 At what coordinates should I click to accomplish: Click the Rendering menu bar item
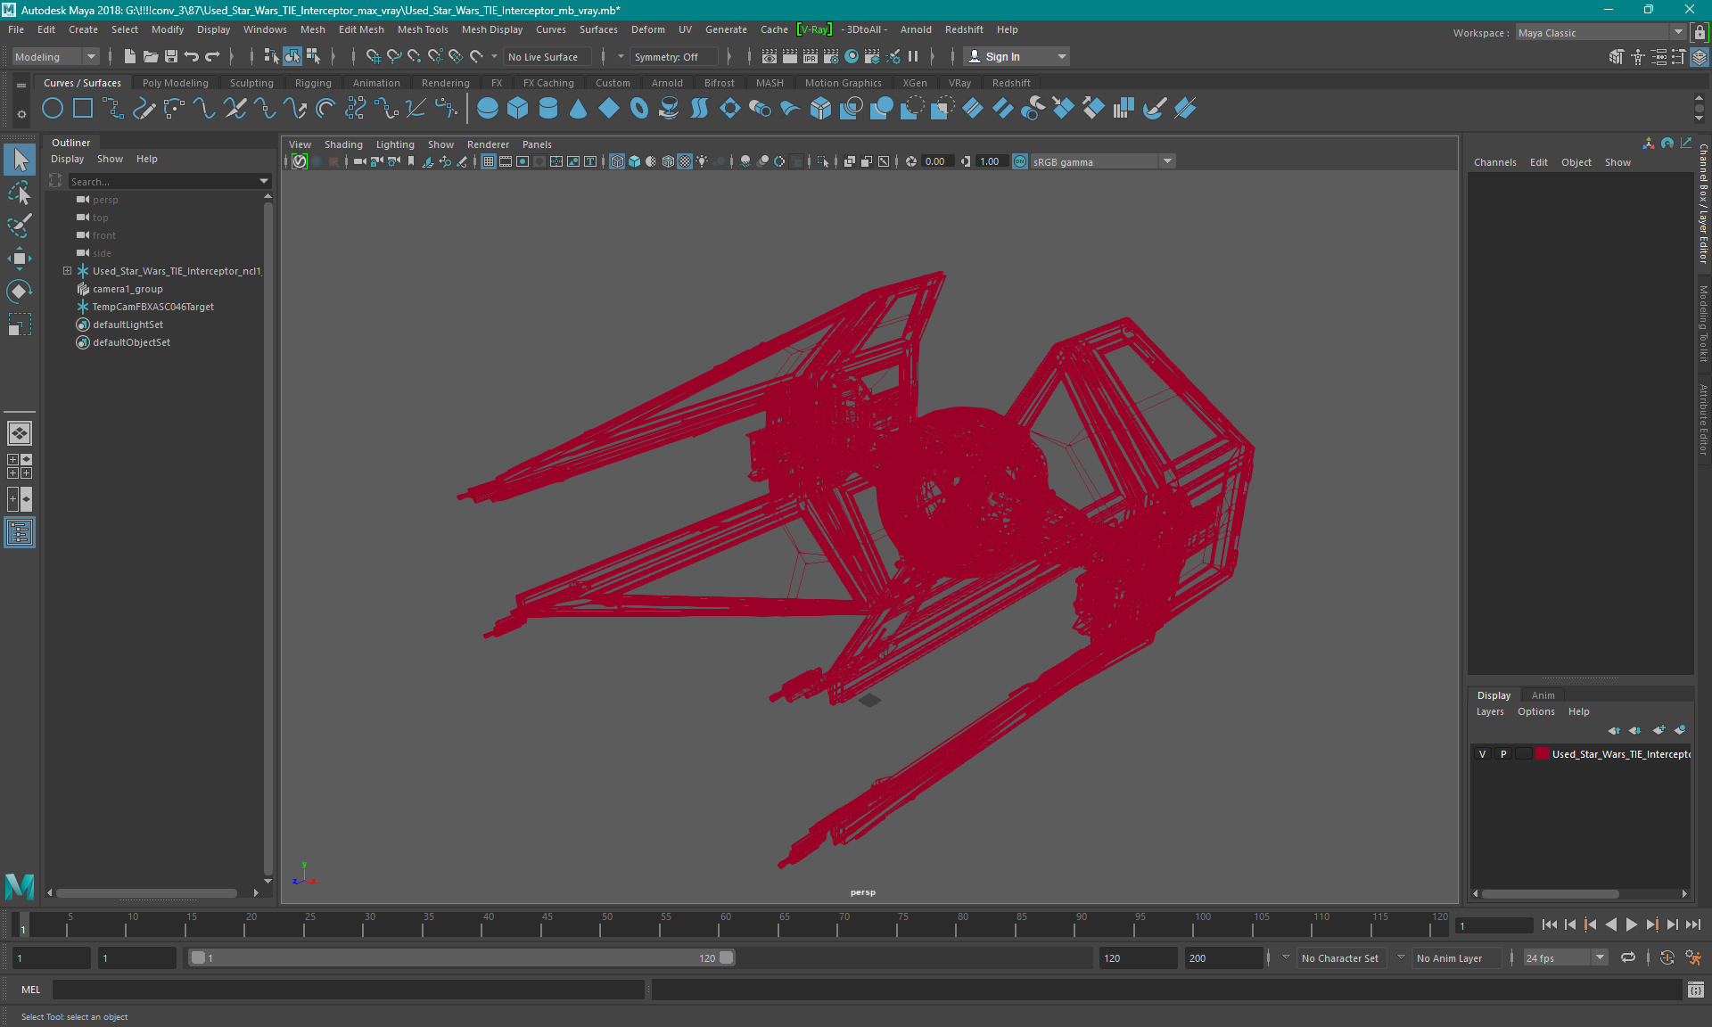(445, 82)
